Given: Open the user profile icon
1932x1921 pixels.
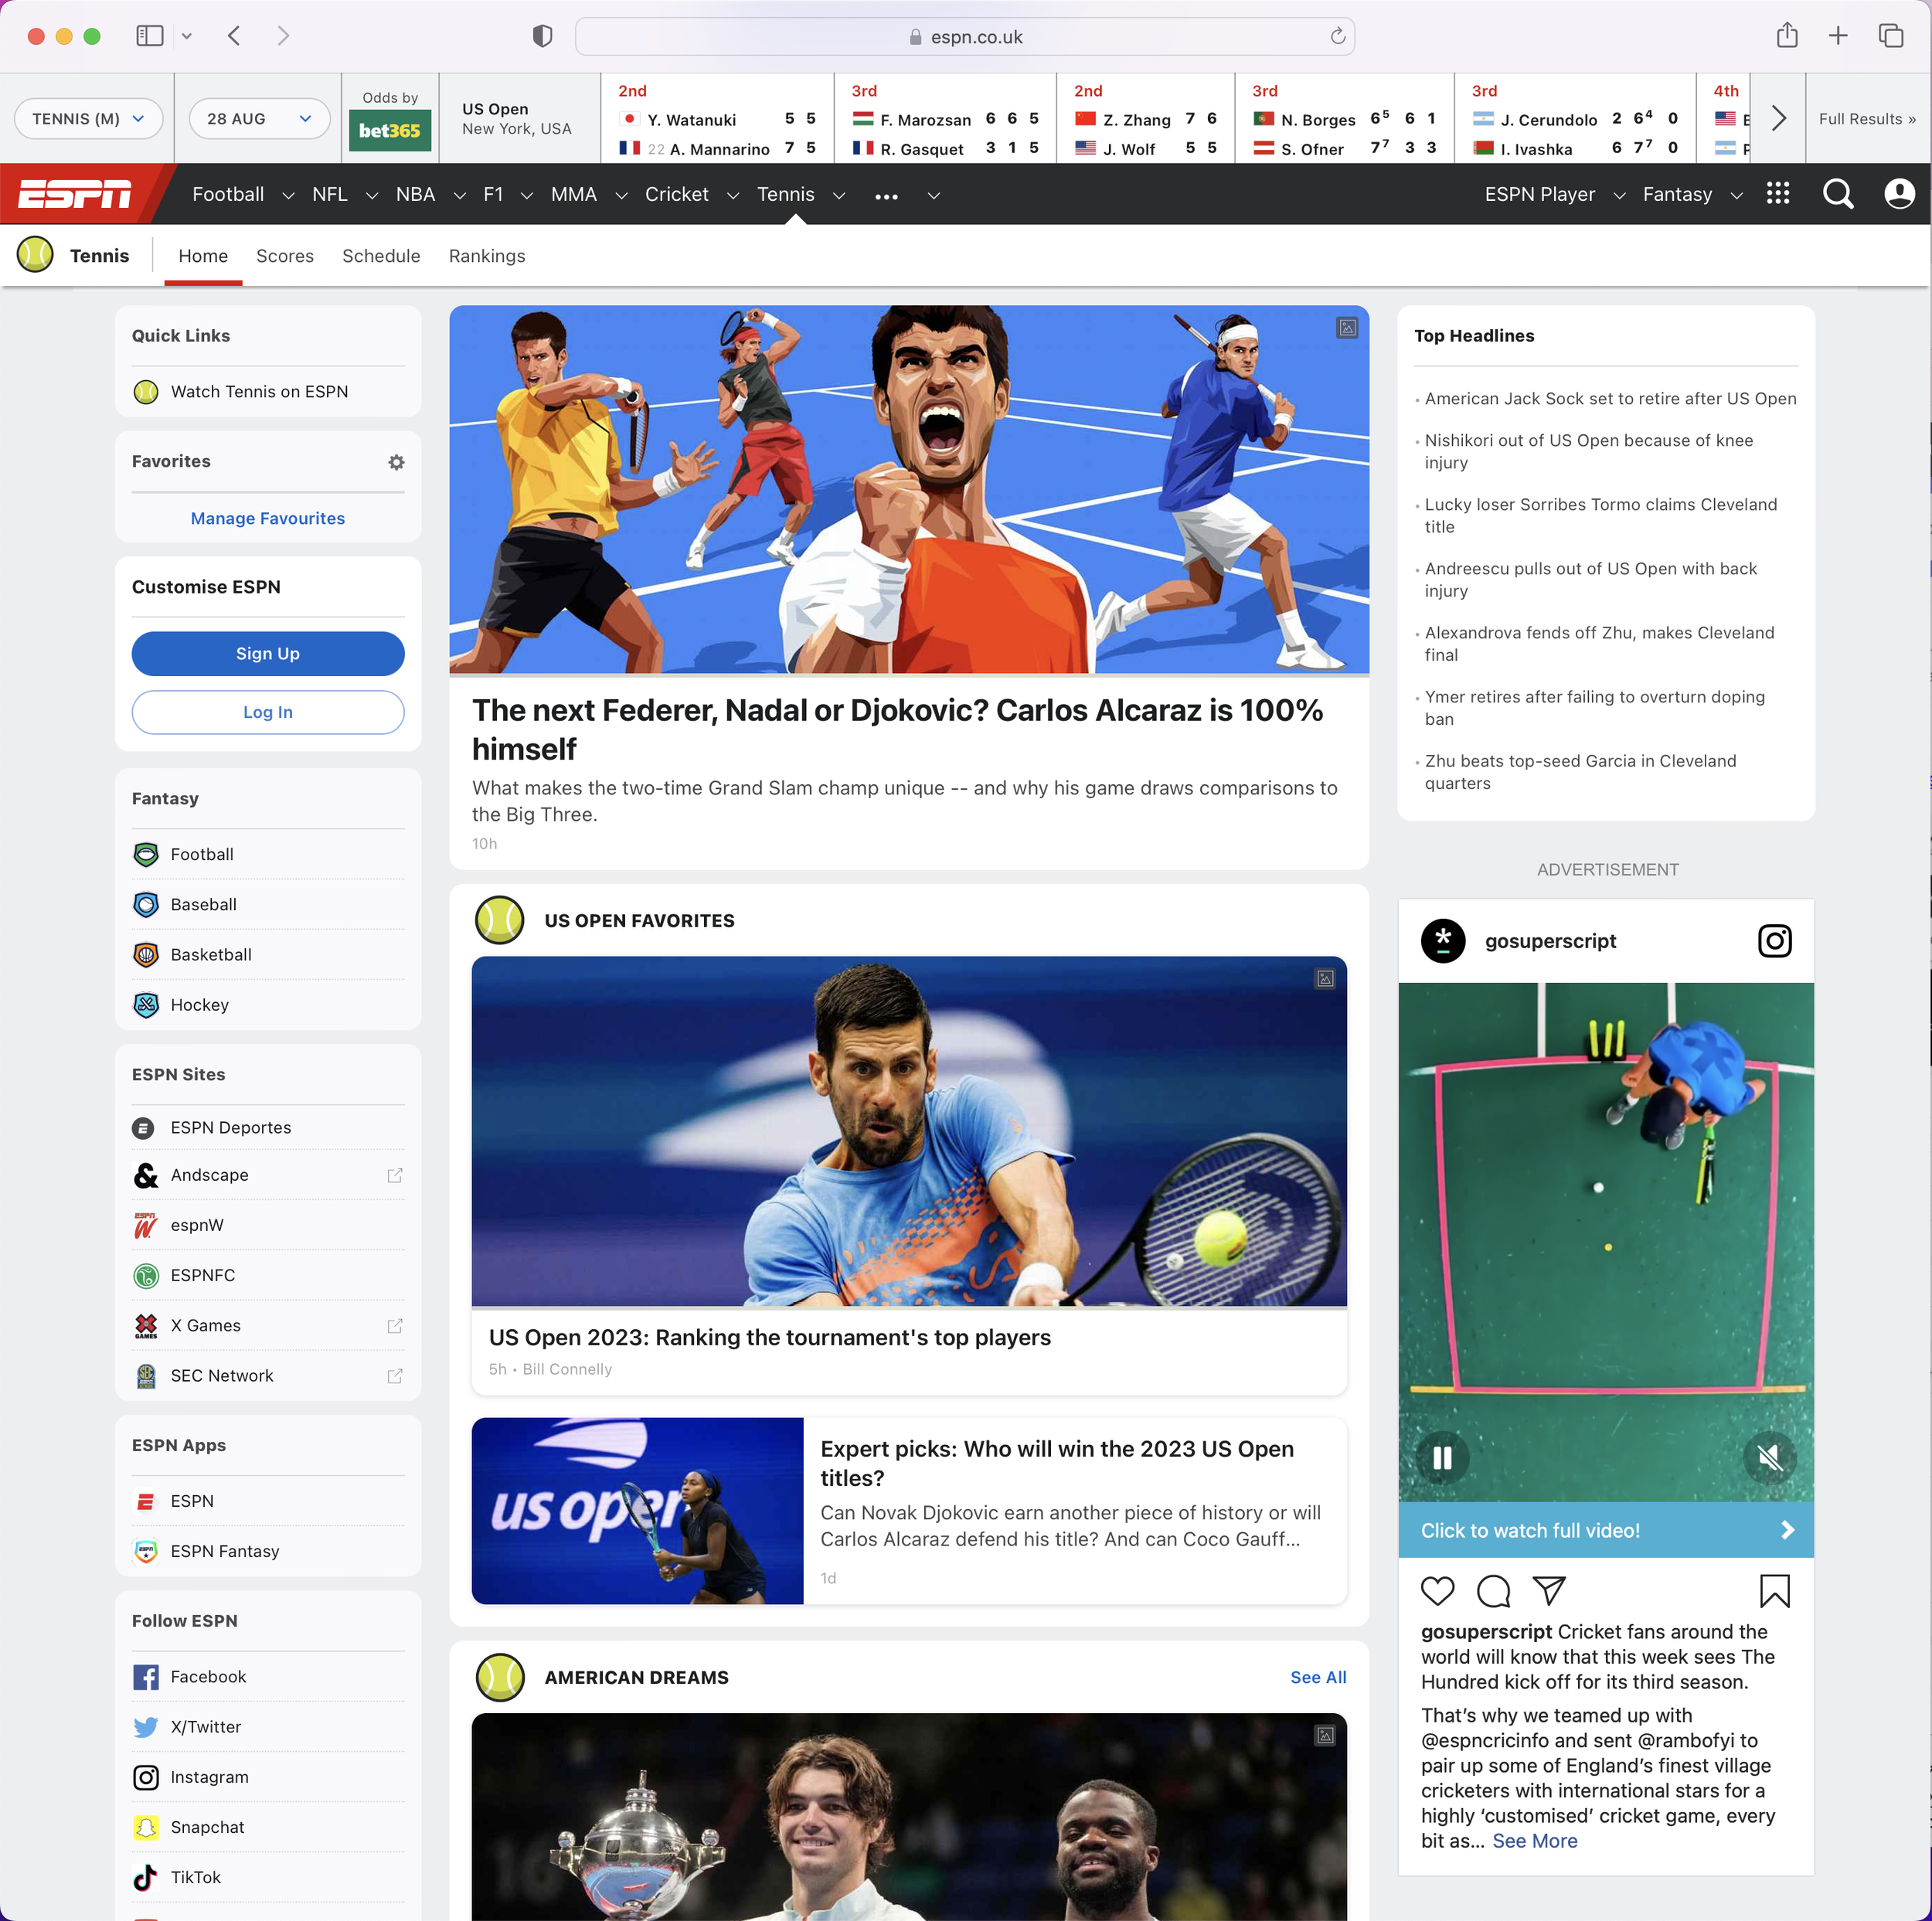Looking at the screenshot, I should 1899,194.
